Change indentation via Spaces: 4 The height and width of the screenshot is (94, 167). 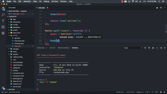click(x=140, y=92)
